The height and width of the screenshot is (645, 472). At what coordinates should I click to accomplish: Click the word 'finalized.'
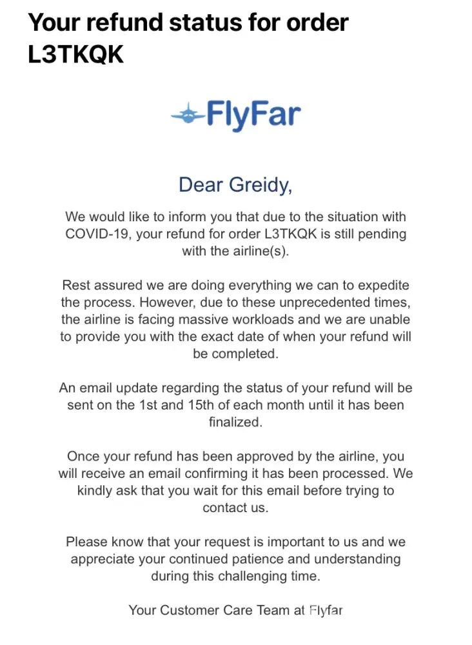(x=235, y=422)
